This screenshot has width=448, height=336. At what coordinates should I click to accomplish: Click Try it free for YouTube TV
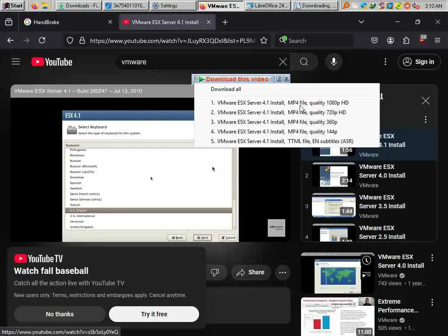tap(154, 314)
